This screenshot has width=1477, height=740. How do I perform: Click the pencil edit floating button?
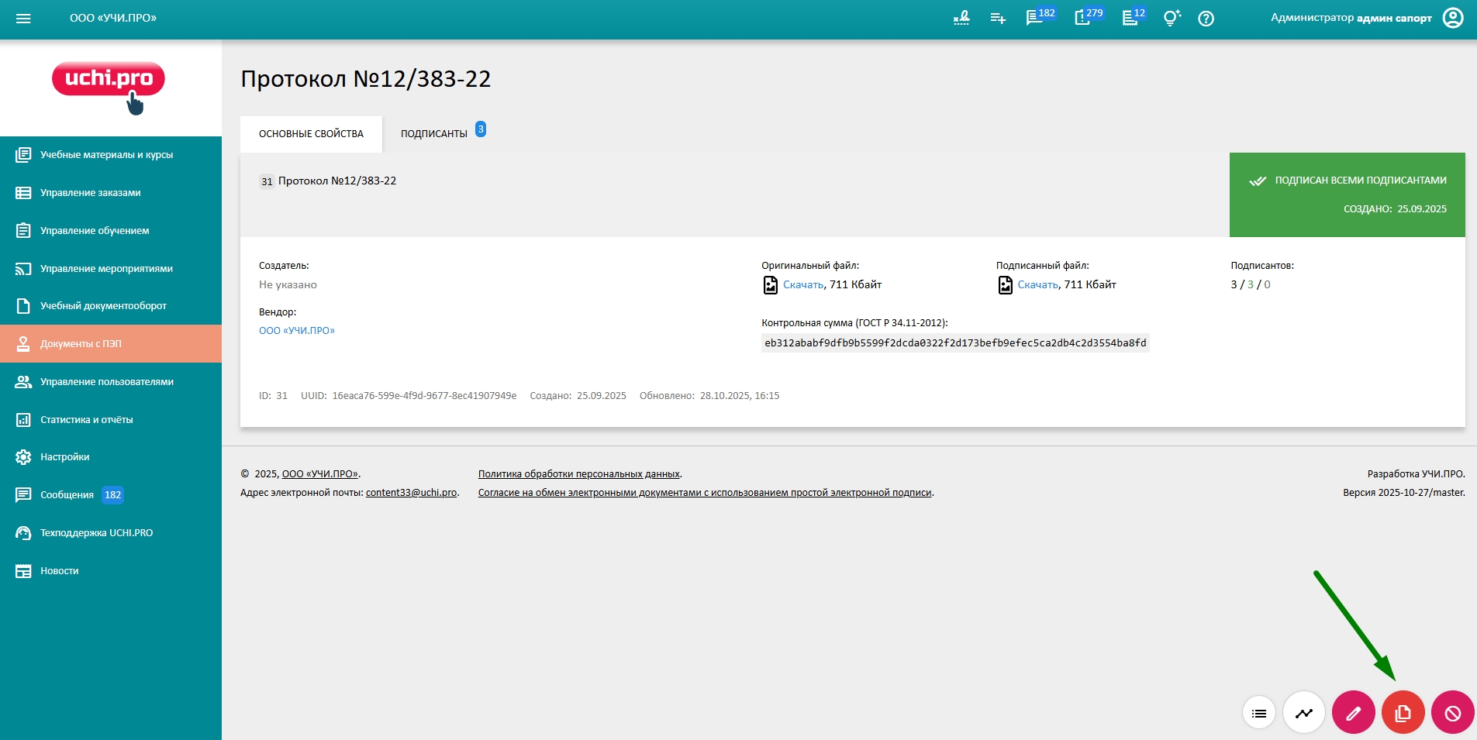[1353, 713]
